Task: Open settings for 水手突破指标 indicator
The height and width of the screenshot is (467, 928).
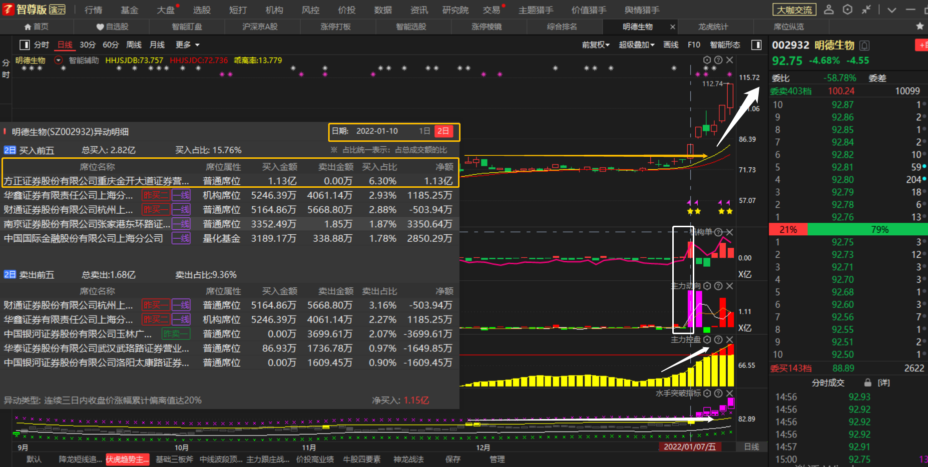Action: point(707,394)
